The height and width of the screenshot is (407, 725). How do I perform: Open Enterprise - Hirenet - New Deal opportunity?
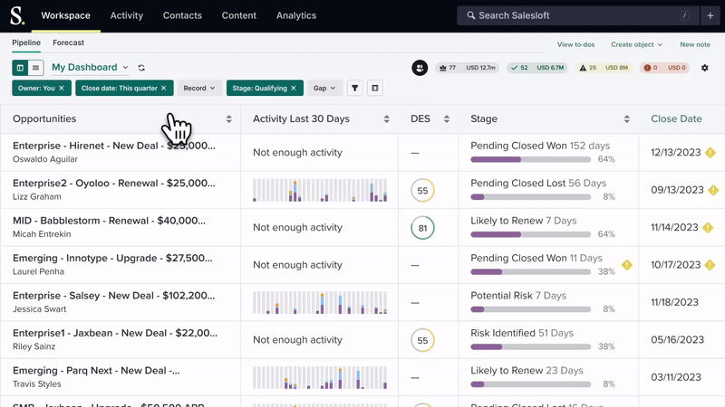(x=114, y=146)
